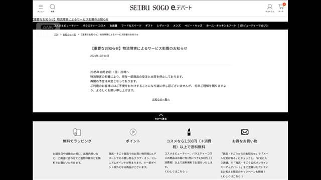Screen dimensions: 321x180
Task: Open the shopping cart icon
Action: (281, 6)
